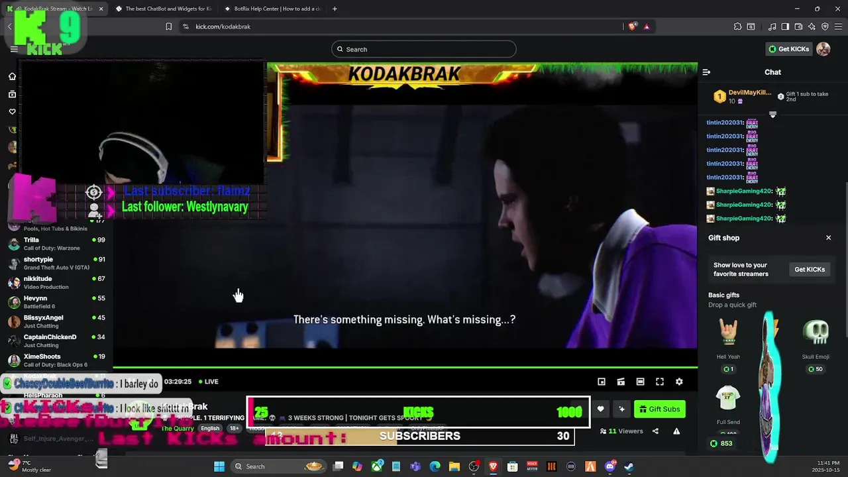Open Hevynn channel in sidebar
This screenshot has height=477, width=848.
pos(56,302)
